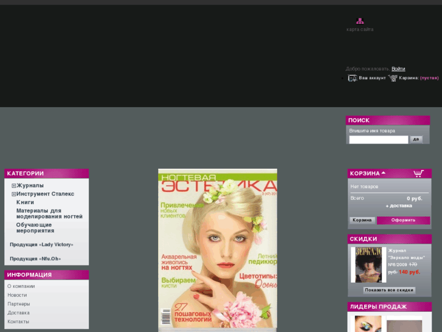
Task: Open the 'Журналы' category
Action: tap(30, 186)
